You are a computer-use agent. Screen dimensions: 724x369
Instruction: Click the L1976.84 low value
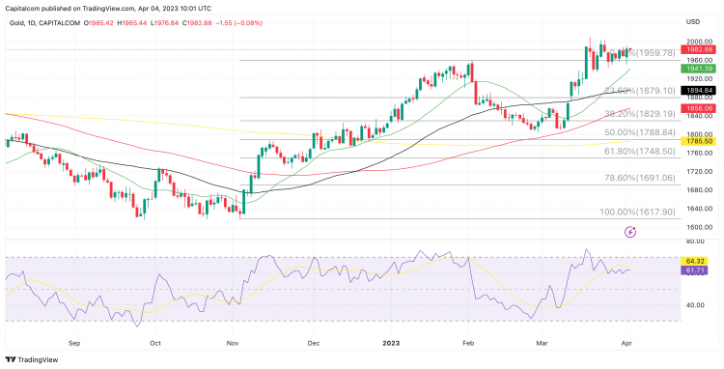(165, 22)
